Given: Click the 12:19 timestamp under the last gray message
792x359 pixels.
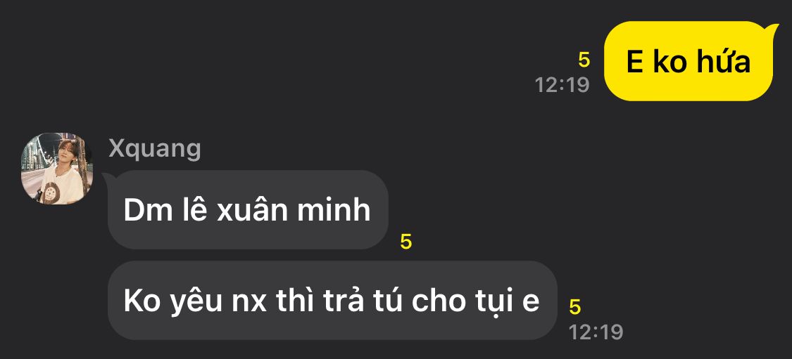Looking at the screenshot, I should [x=596, y=332].
